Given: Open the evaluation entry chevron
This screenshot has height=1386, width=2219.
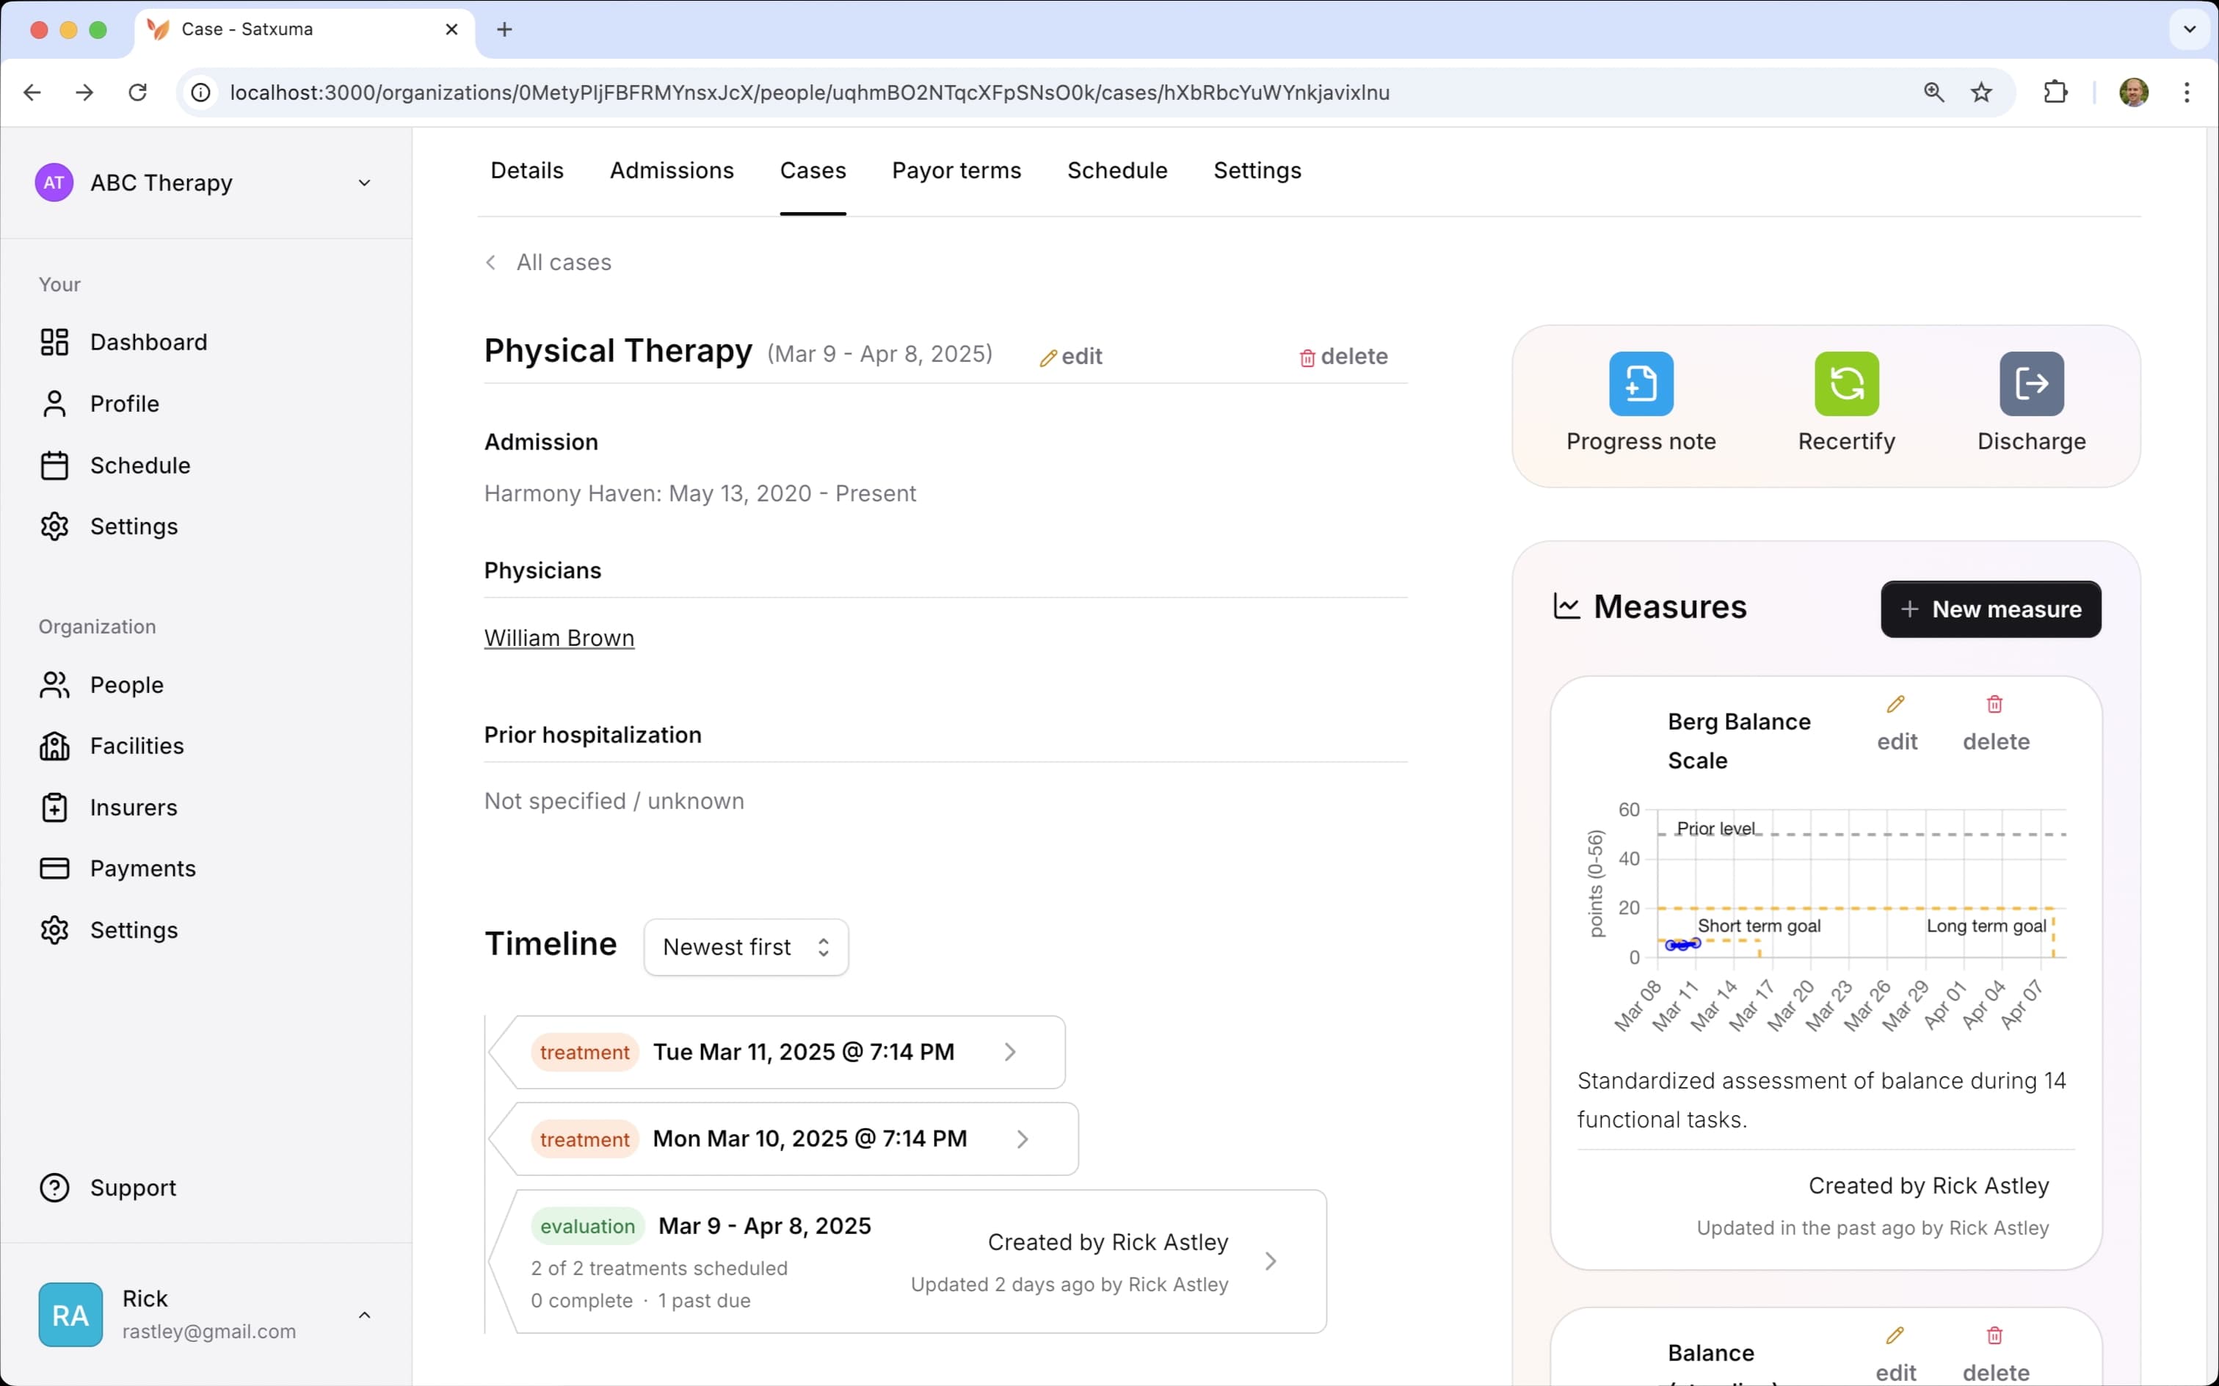Looking at the screenshot, I should pyautogui.click(x=1271, y=1261).
